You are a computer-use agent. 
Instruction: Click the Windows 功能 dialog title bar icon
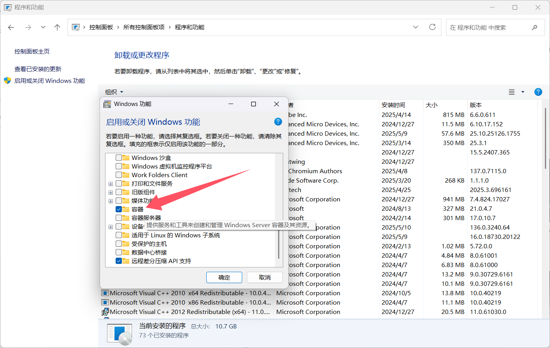[107, 104]
